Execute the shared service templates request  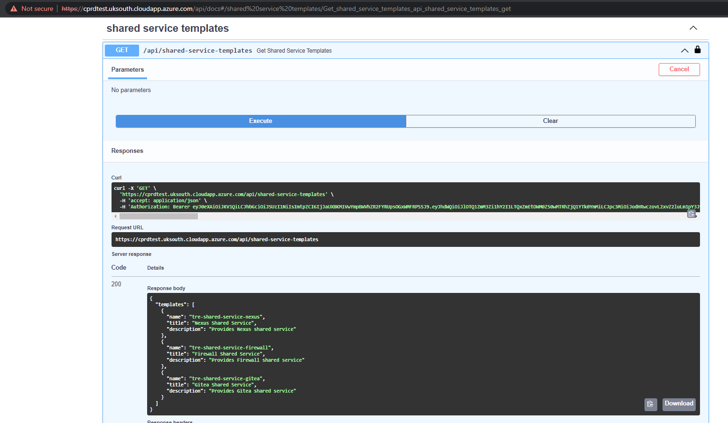point(261,121)
